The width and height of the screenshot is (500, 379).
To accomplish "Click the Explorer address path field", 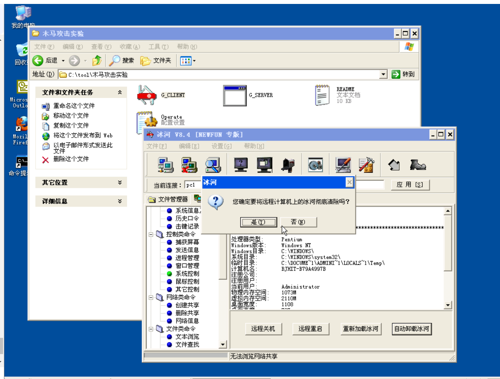I will [219, 74].
